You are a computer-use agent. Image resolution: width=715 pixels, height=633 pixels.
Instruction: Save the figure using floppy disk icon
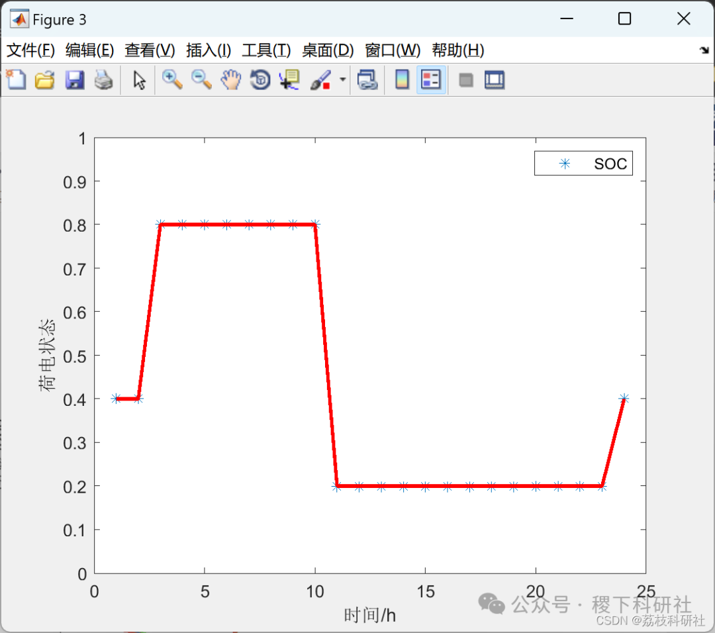click(74, 80)
